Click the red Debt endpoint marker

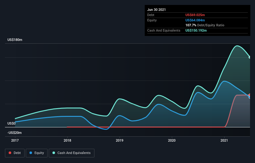point(250,95)
